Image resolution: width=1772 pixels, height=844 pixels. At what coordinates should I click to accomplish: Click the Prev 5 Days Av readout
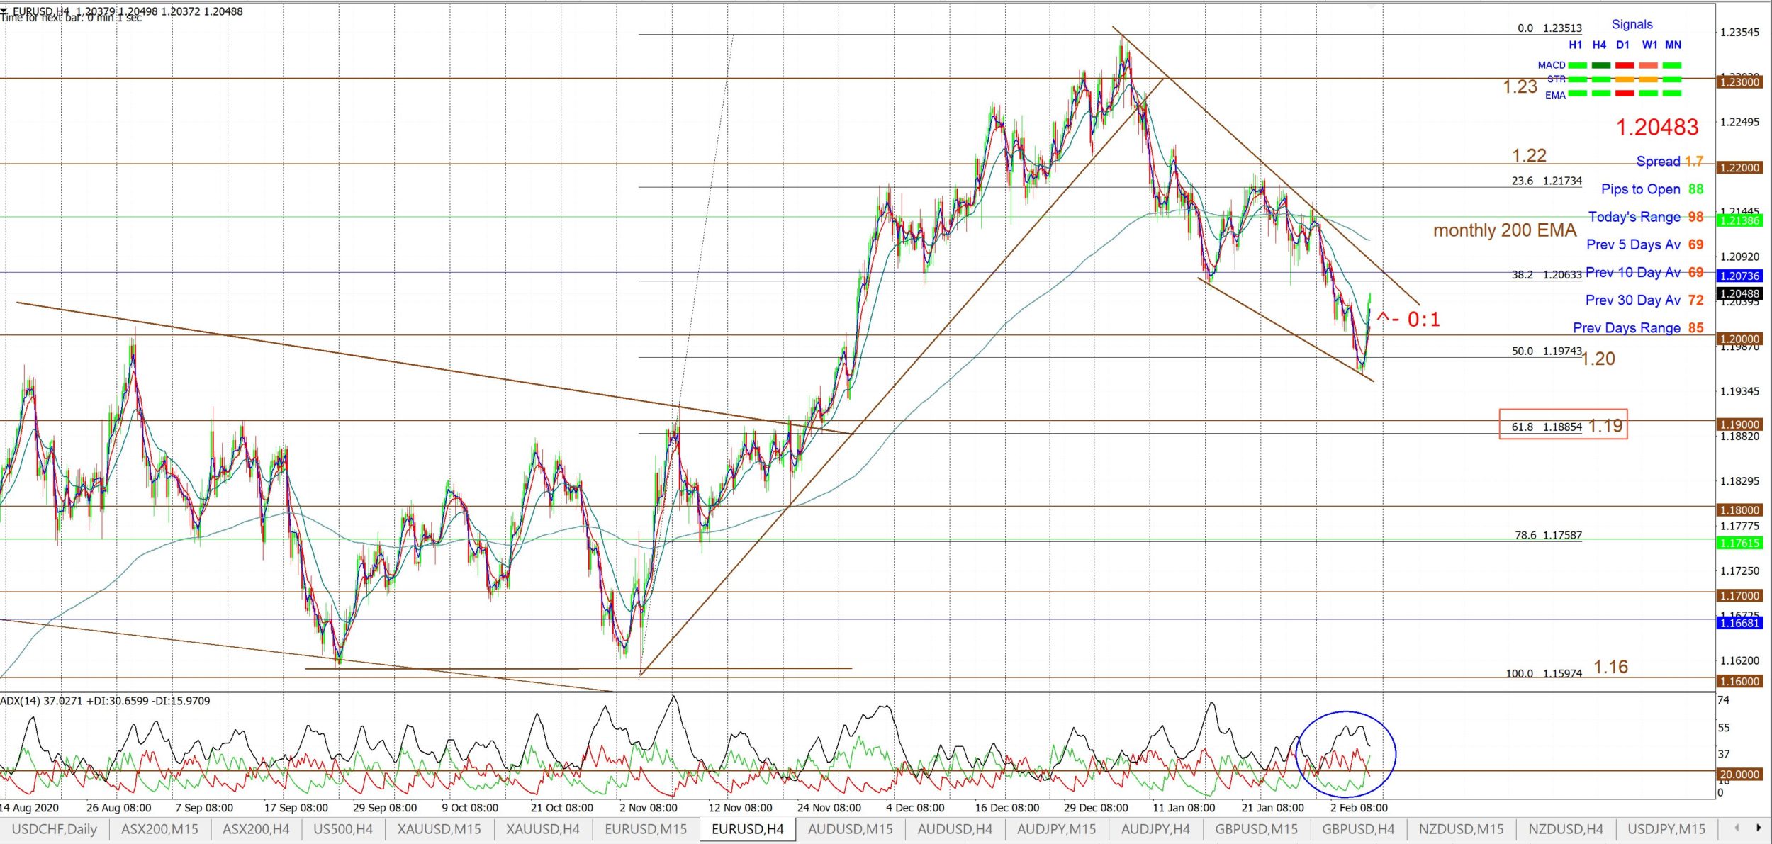[1644, 244]
